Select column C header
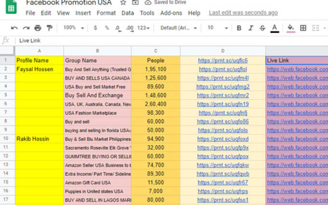 156,51
